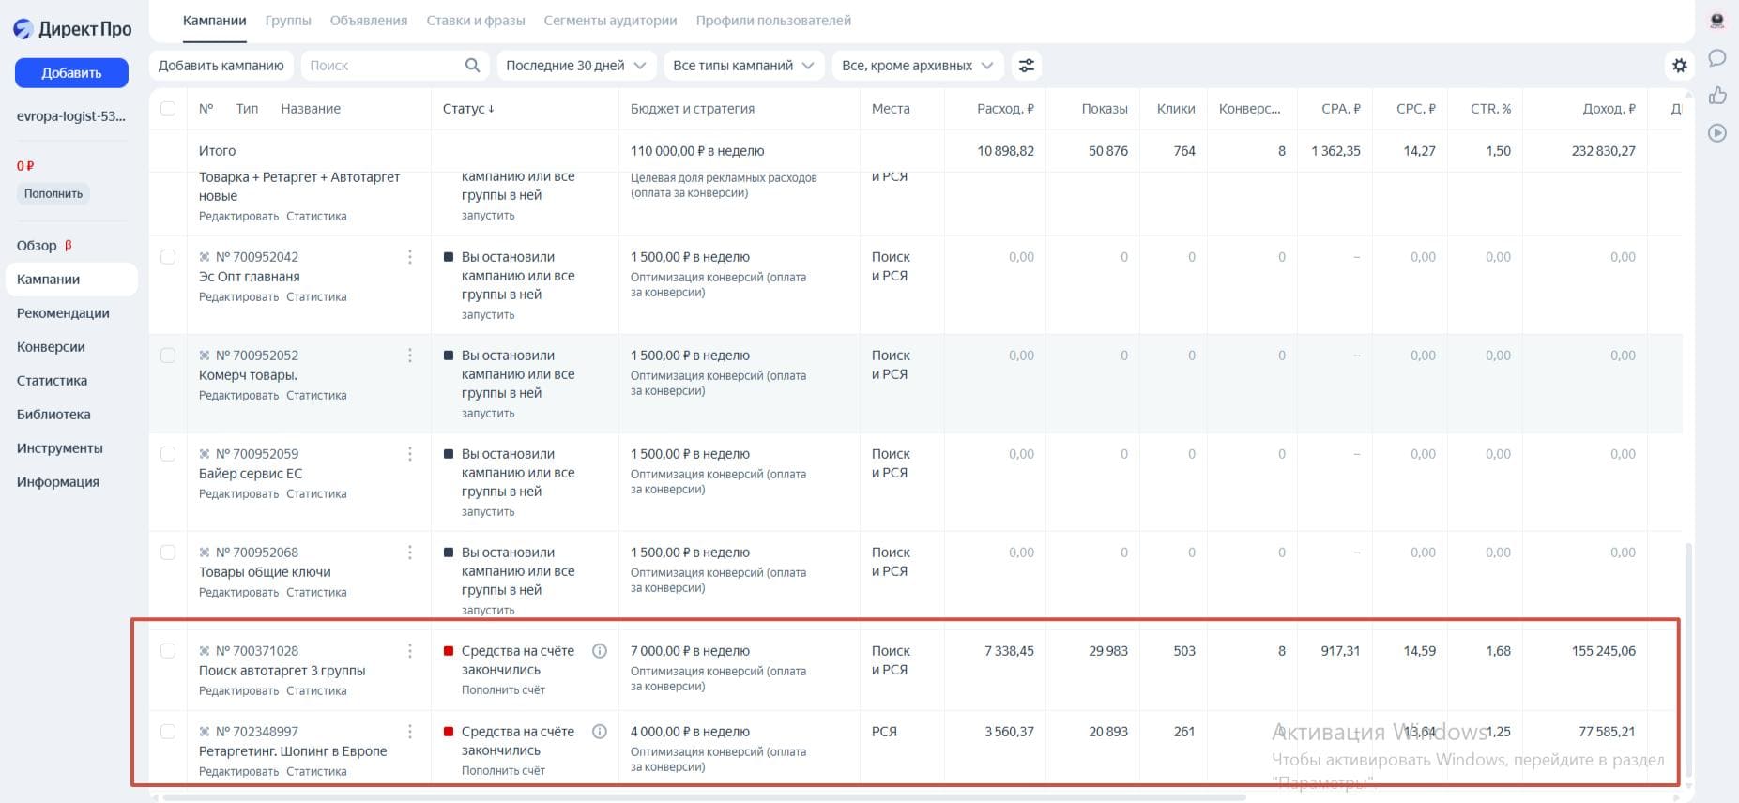1739x803 pixels.
Task: Click the stopped status square for campaign 700952052
Action: (x=449, y=356)
